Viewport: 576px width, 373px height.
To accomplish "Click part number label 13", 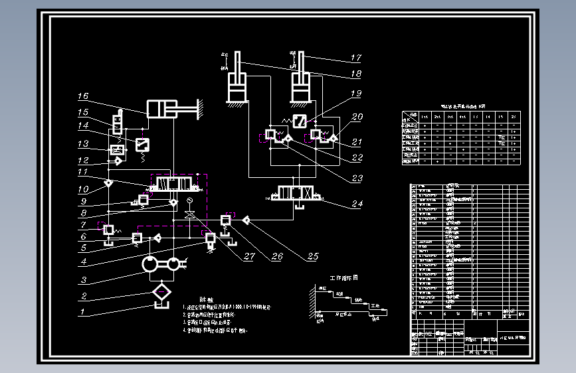I will [x=84, y=143].
